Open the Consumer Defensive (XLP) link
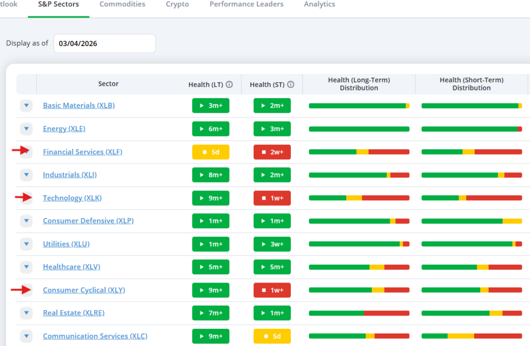The width and height of the screenshot is (530, 346). point(88,221)
